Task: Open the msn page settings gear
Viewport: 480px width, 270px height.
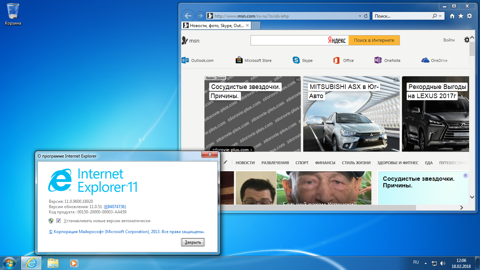Action: [x=467, y=40]
